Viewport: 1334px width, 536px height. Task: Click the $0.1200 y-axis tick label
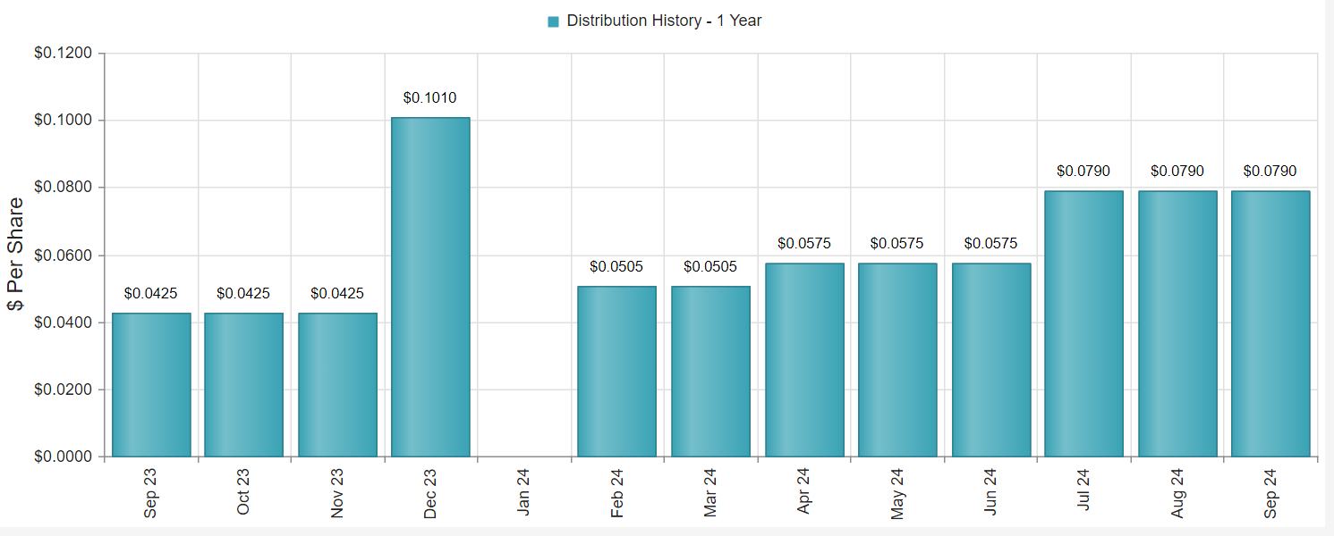(64, 54)
